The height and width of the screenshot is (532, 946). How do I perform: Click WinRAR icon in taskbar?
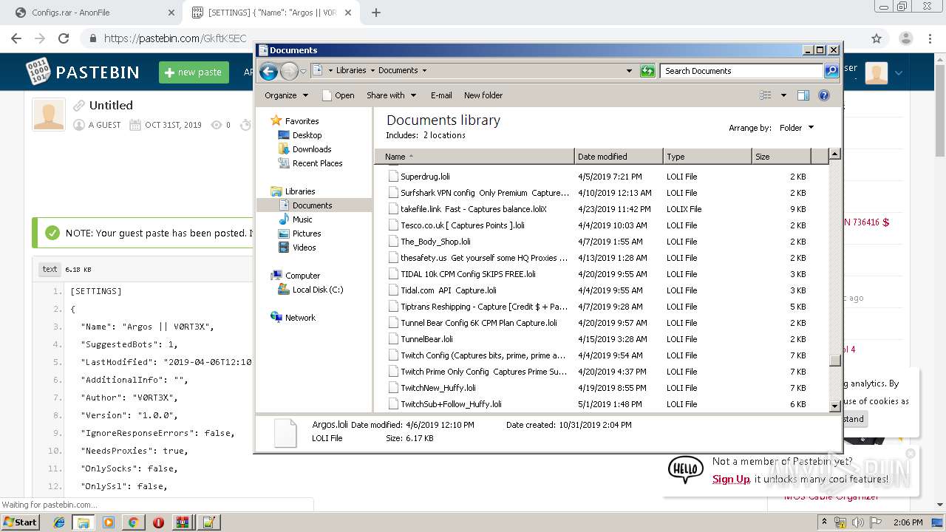point(183,522)
